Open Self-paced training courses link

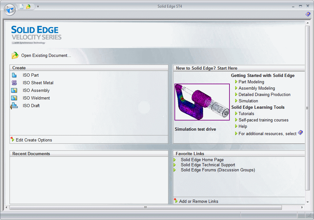point(263,120)
